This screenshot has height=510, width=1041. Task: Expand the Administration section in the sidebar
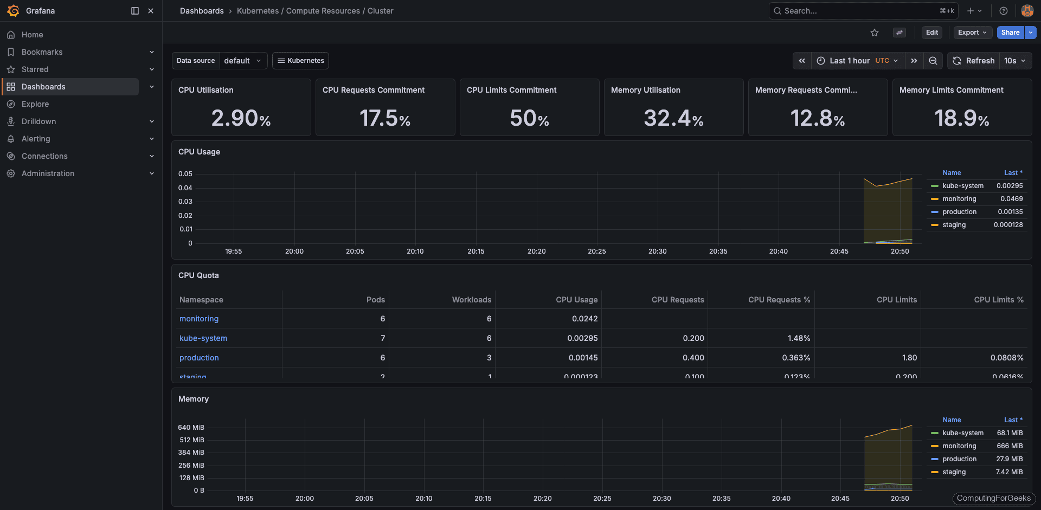coord(152,173)
